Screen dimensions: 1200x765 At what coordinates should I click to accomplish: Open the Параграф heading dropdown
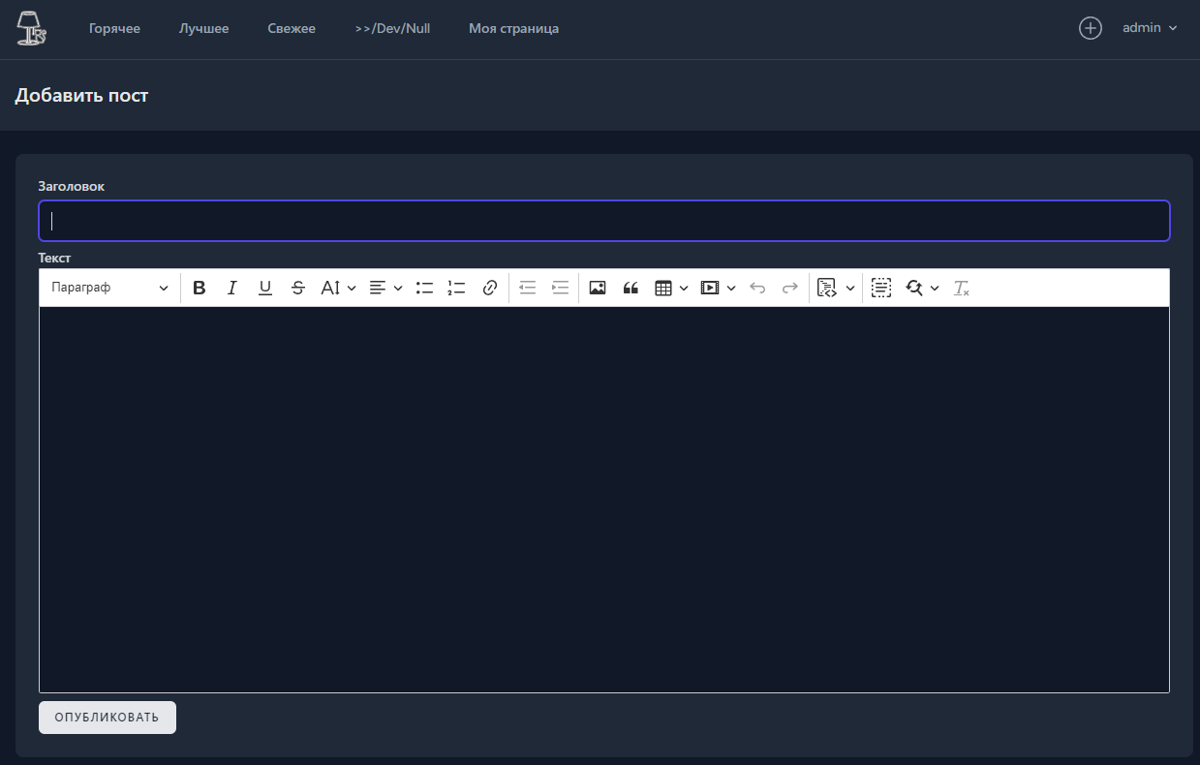click(x=109, y=288)
